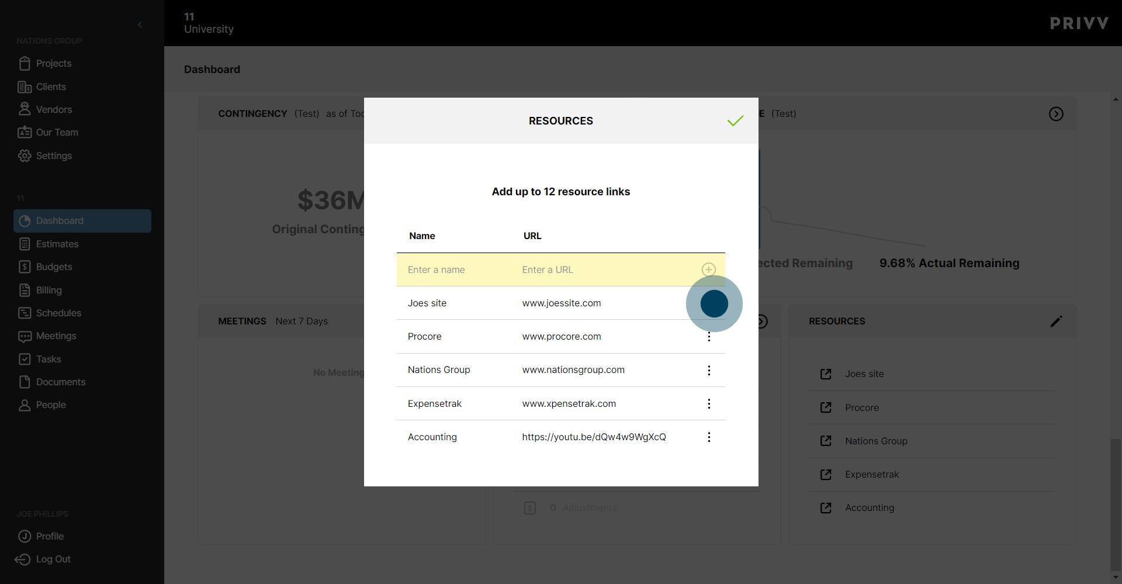Click the People person icon
Image resolution: width=1122 pixels, height=584 pixels.
pos(25,405)
